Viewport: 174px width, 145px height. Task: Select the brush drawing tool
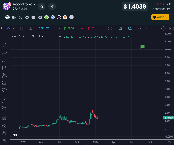(4, 60)
